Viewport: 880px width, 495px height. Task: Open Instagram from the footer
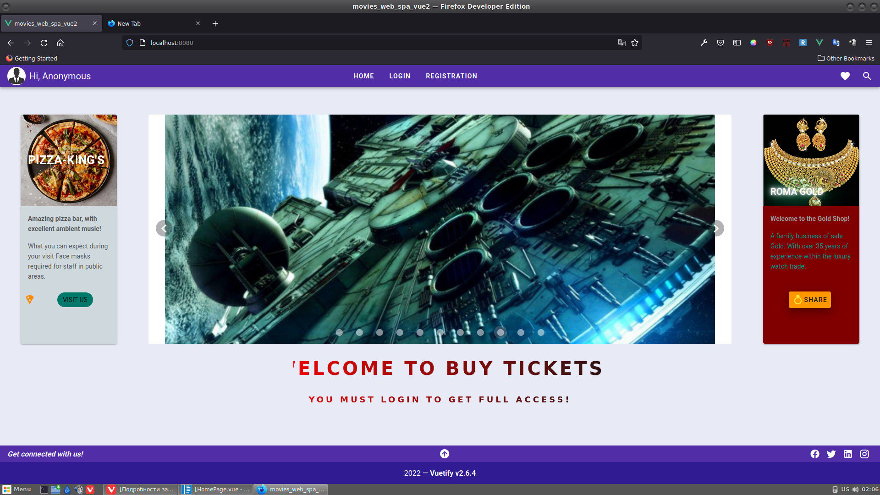(x=864, y=454)
